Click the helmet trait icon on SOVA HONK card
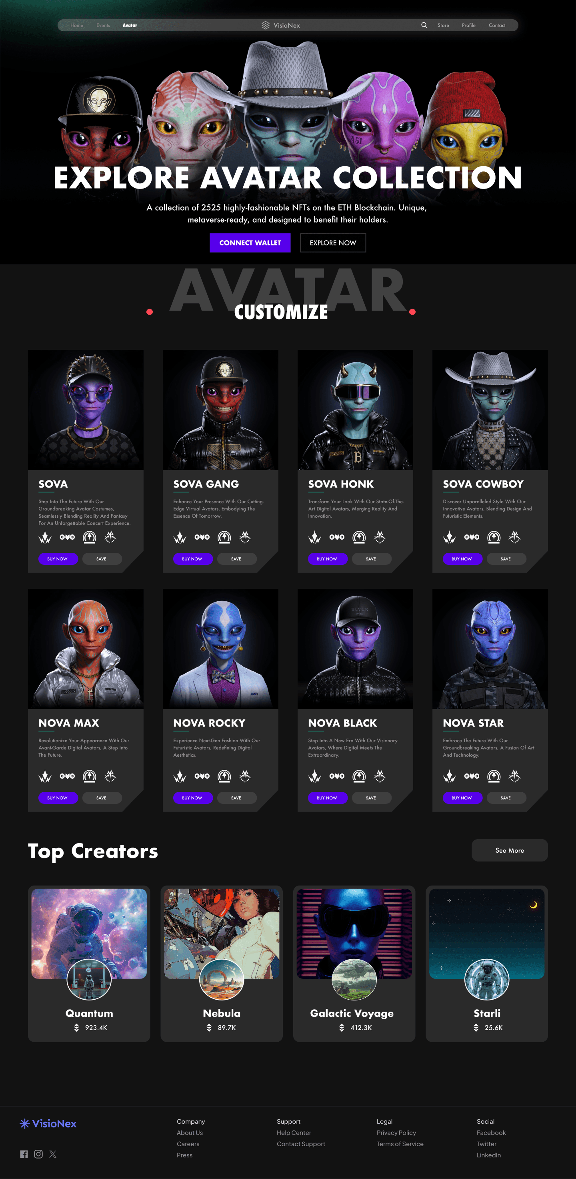 click(x=359, y=537)
